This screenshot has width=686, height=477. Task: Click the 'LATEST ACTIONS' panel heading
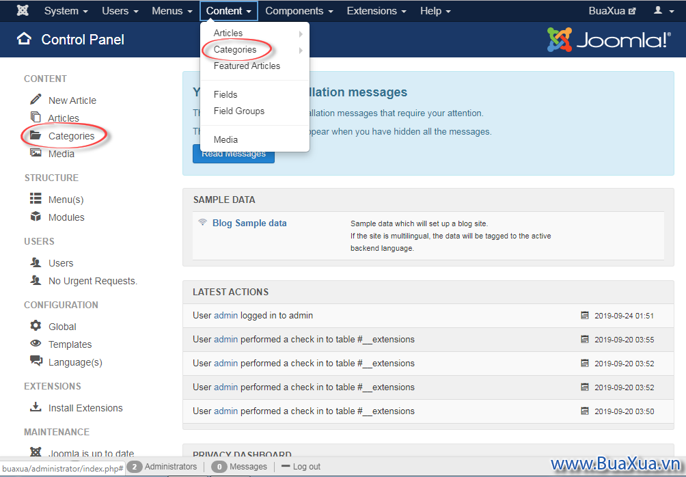tap(230, 292)
